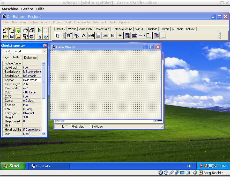Click Add File to Project icon
230x177 pixels.
[x=18, y=30]
